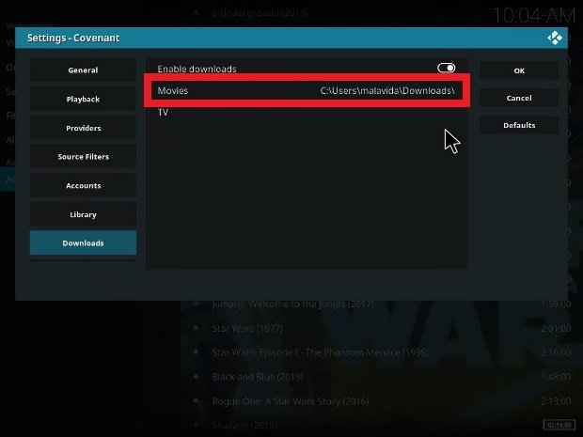Go to the Accounts tab

point(83,185)
